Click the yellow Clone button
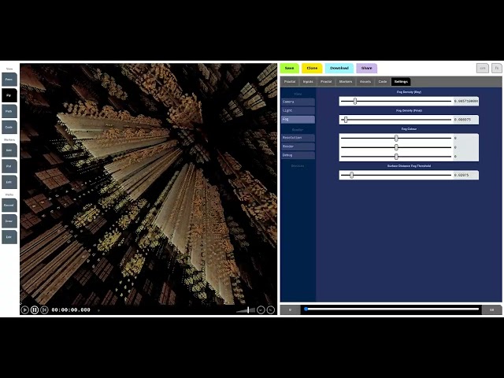This screenshot has height=378, width=504. tap(312, 69)
